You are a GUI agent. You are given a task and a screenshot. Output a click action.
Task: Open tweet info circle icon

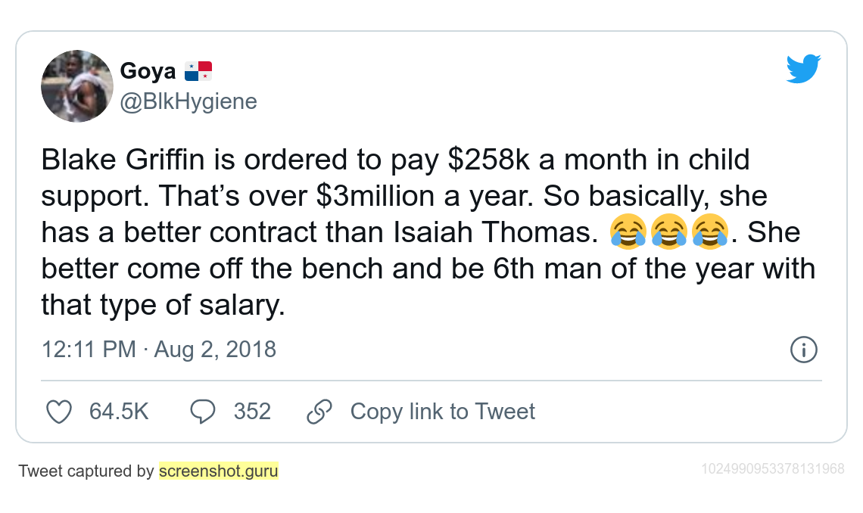click(x=803, y=350)
